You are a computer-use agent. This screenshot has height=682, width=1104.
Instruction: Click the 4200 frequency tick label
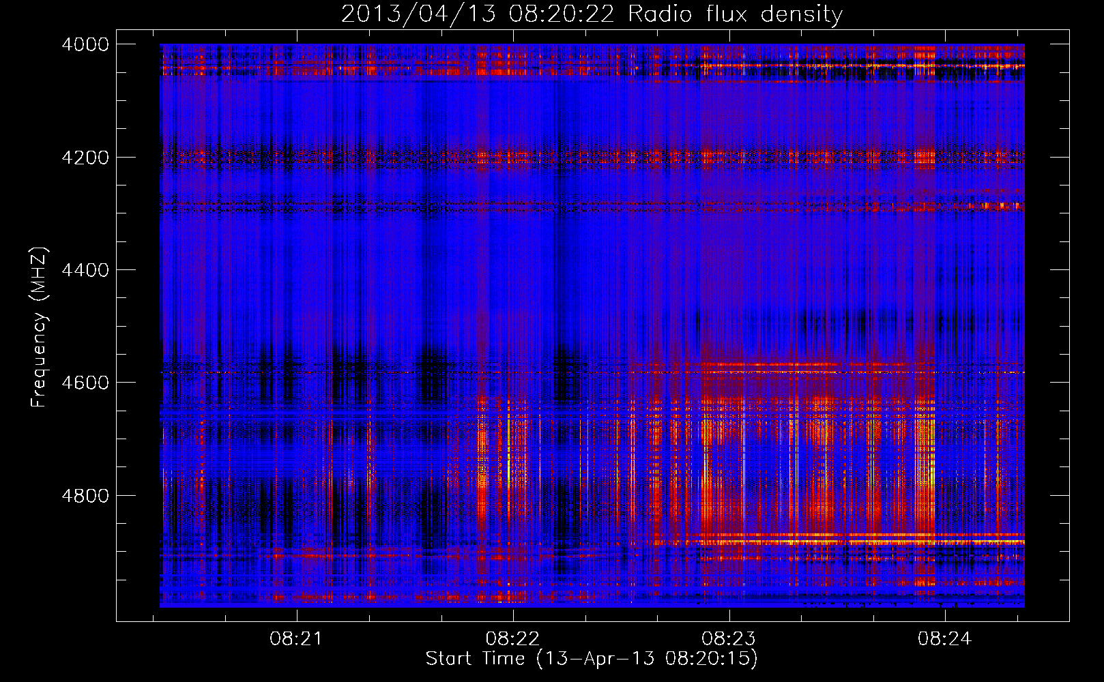[85, 158]
